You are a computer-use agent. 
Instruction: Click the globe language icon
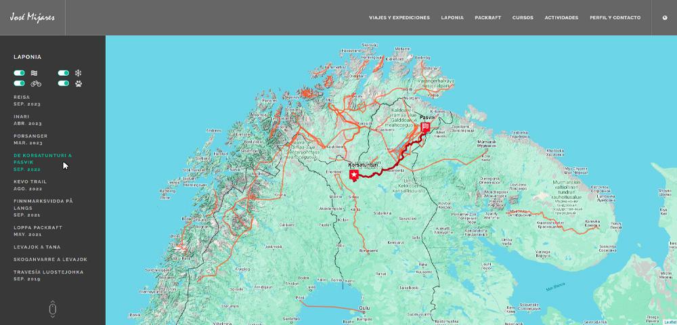[665, 18]
